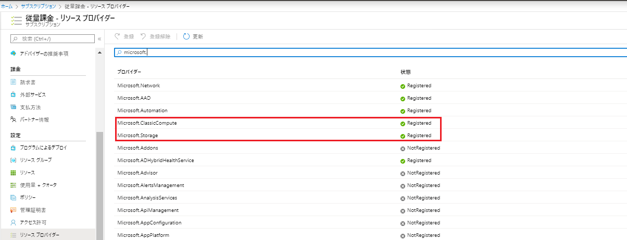Click the リソース green grid icon

14,172
